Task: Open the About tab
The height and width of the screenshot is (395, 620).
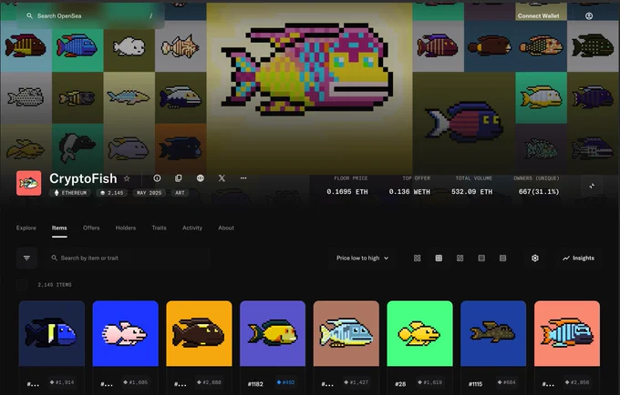Action: pos(226,228)
